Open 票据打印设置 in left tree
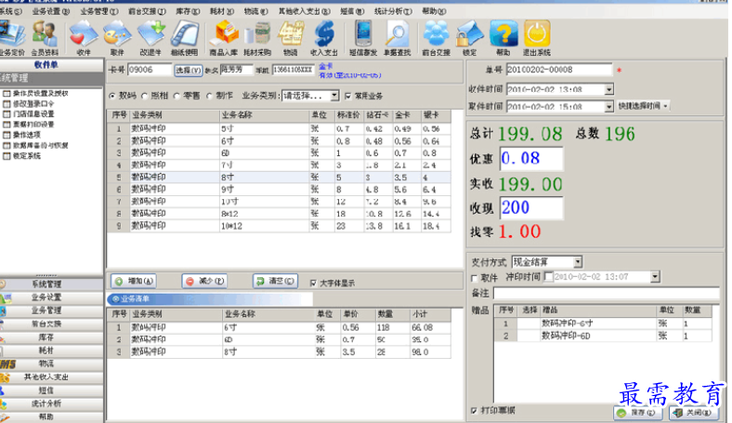 [x=33, y=125]
